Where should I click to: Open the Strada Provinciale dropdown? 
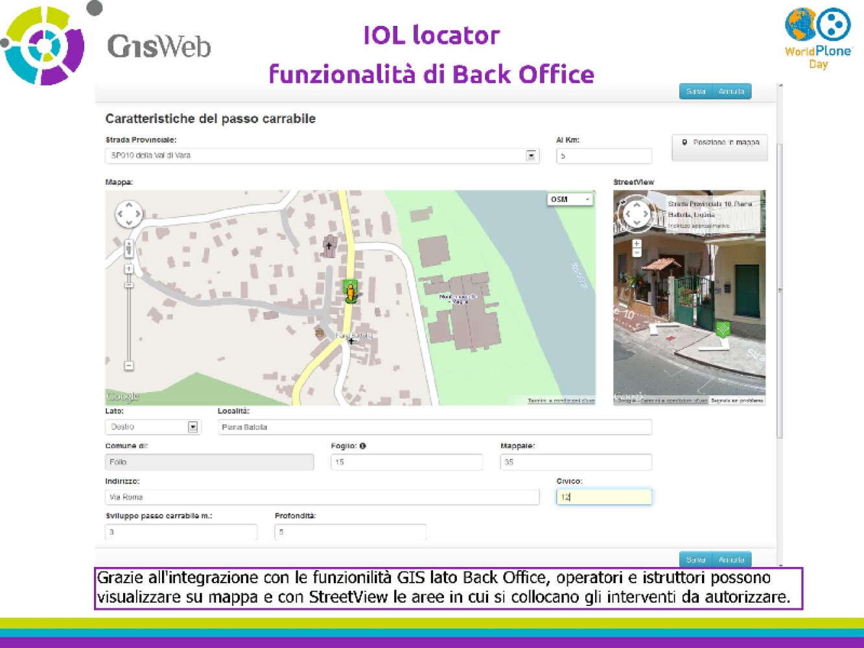pos(531,156)
